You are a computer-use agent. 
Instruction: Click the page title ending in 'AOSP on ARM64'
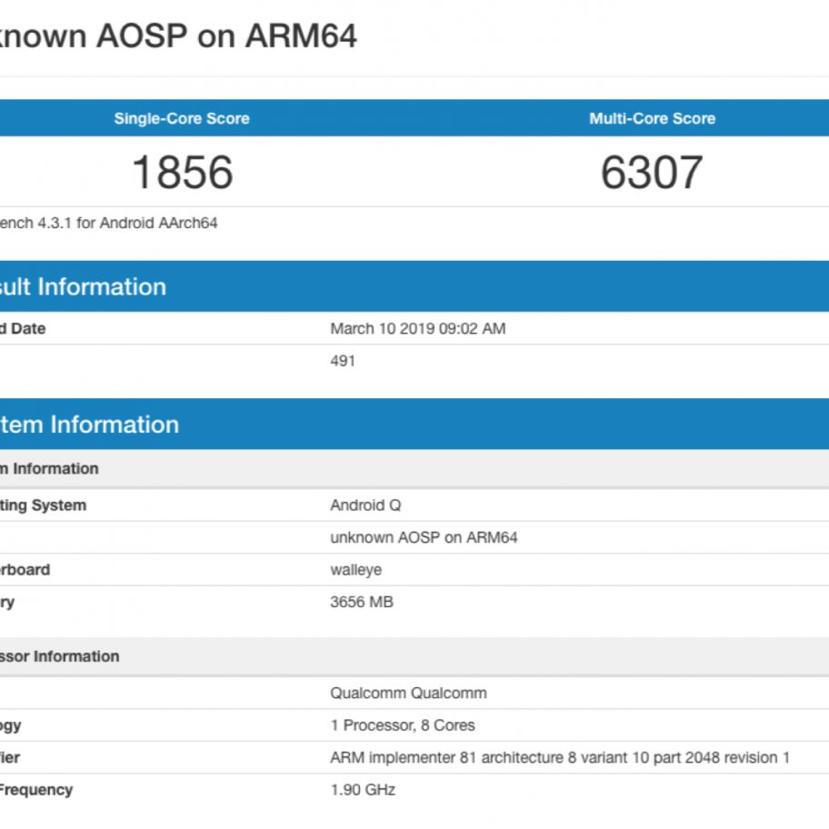(178, 36)
